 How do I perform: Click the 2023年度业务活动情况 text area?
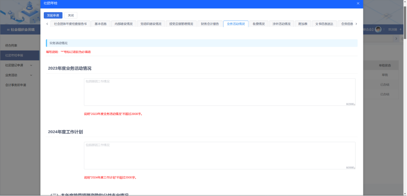[219, 92]
